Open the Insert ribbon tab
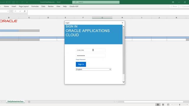This screenshot has width=189, height=106. [14, 6]
